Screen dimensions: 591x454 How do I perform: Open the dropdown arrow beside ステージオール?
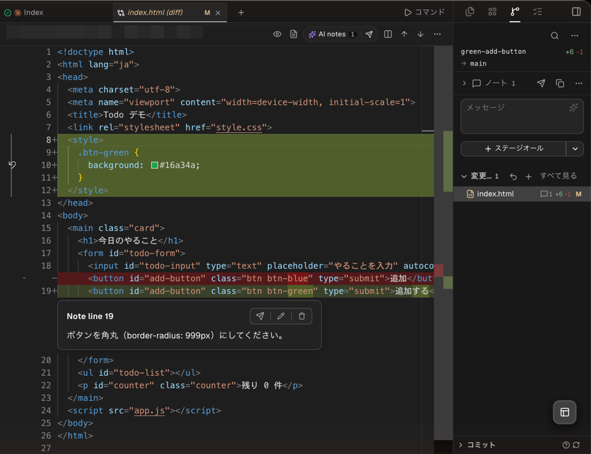click(574, 148)
